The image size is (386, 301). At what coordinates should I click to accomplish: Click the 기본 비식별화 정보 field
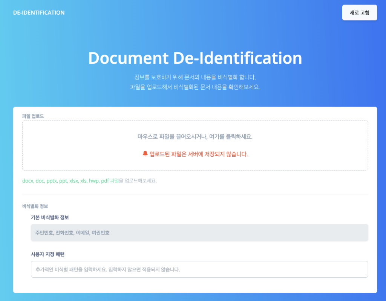(199, 232)
